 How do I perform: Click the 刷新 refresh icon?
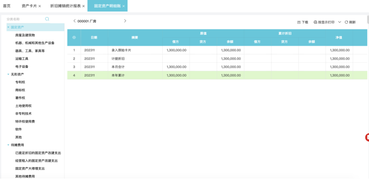tap(346, 22)
